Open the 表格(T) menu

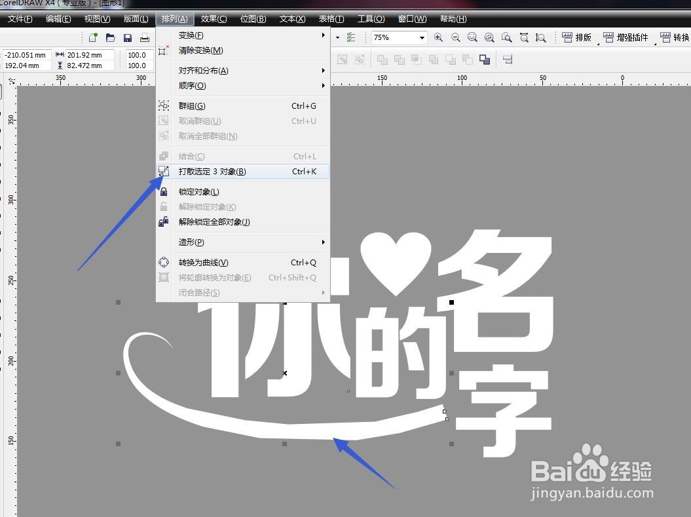(x=331, y=19)
